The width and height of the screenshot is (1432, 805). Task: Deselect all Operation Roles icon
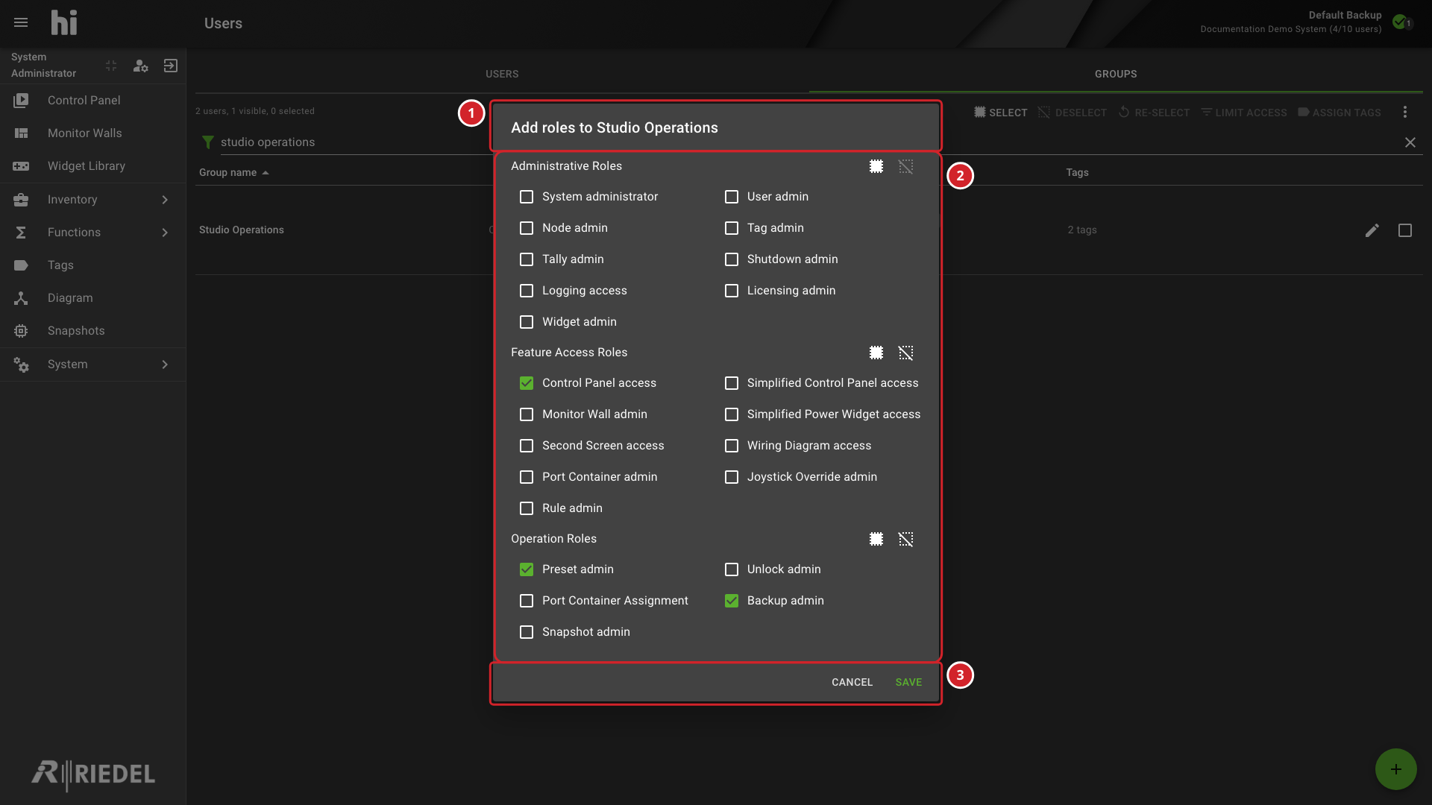[x=905, y=539]
